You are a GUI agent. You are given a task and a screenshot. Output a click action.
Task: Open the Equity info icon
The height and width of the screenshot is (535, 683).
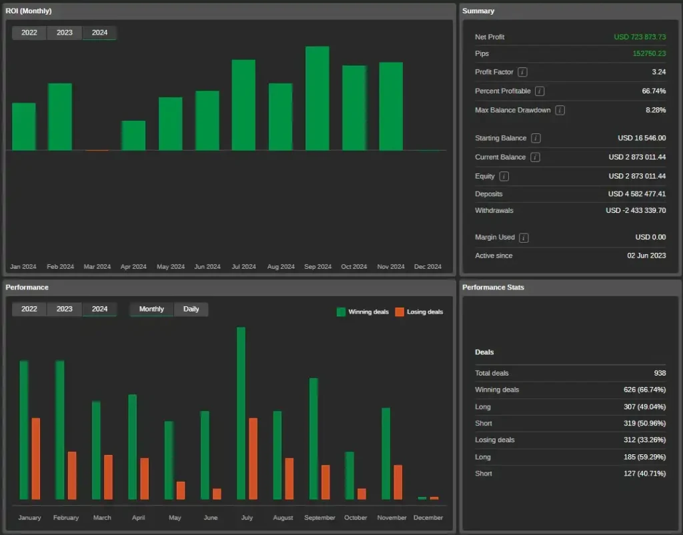click(x=504, y=177)
